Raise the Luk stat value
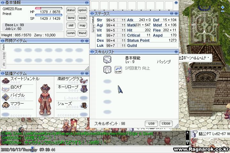Viewport: 230px width, 153px height. coord(119,46)
